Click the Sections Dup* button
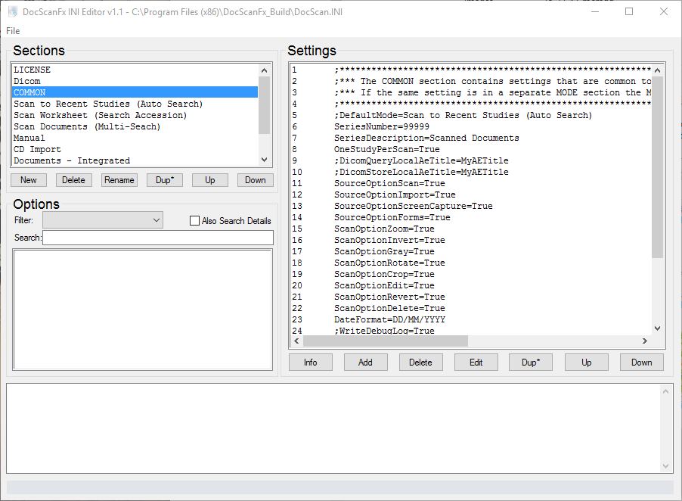 [164, 180]
